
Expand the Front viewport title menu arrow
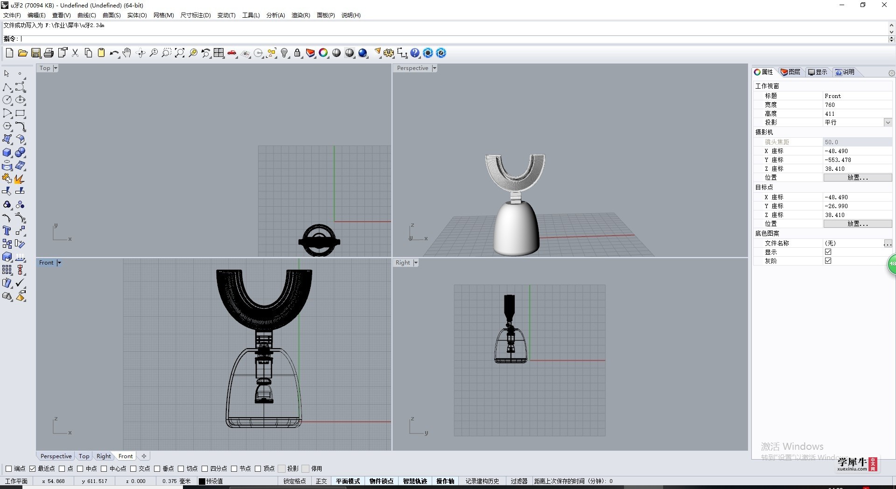point(59,263)
